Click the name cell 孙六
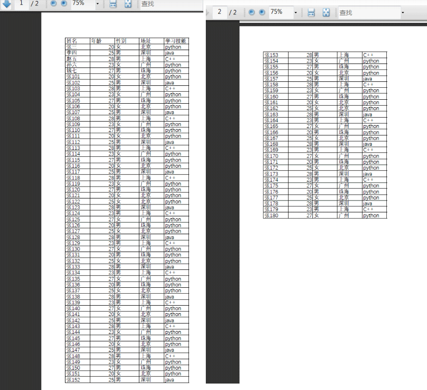Screen dimensions: 427x390 click(77, 65)
